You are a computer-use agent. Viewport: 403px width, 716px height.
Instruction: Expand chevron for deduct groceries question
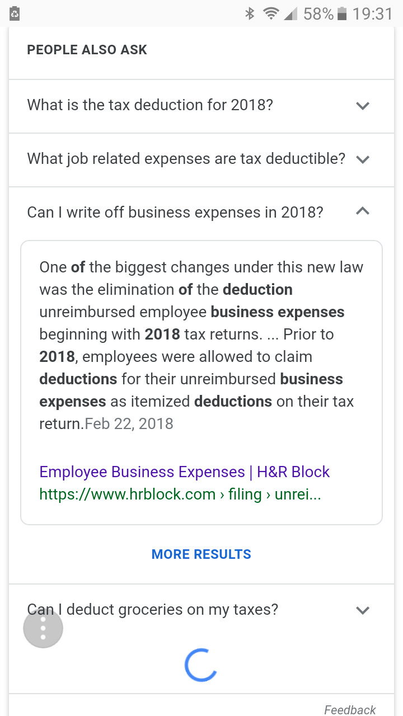[363, 610]
